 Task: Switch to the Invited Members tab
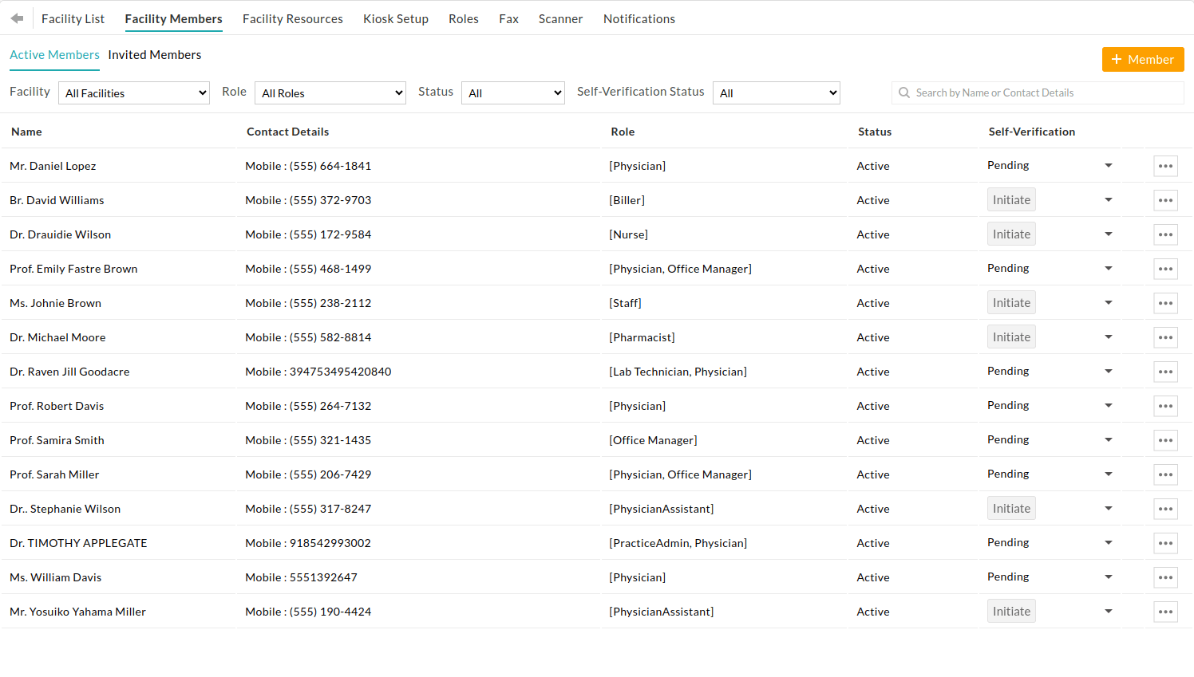[155, 55]
